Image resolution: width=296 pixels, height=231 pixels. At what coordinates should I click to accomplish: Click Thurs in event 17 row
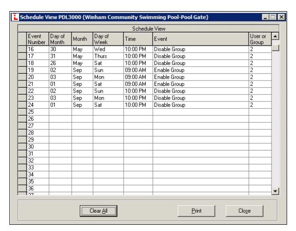pos(108,56)
